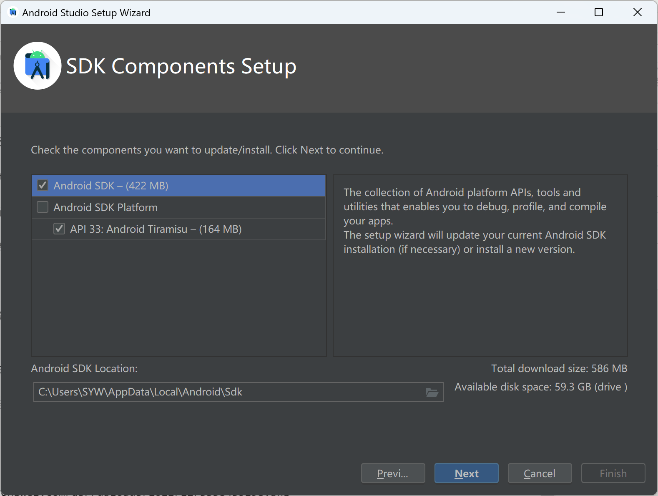Click the Android Studio logo in header
The image size is (658, 496).
(x=38, y=66)
